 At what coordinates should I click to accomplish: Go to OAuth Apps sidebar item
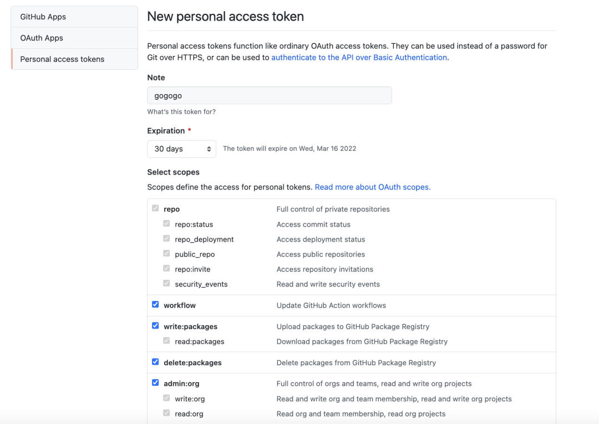[42, 38]
